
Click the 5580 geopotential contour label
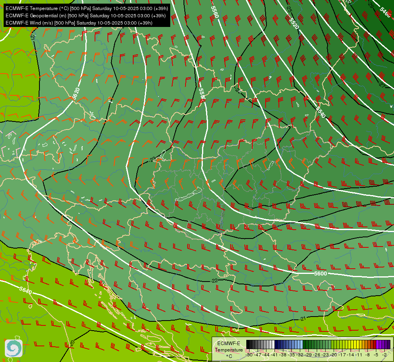[x=202, y=95]
